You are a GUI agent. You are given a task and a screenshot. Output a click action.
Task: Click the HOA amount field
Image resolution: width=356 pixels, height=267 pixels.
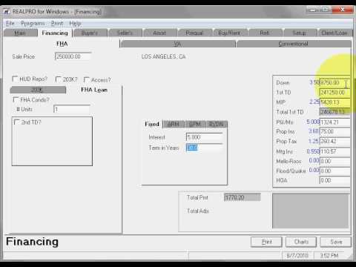[x=335, y=180]
